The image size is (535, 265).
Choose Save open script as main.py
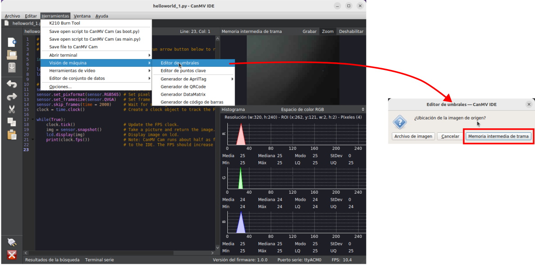click(x=96, y=39)
